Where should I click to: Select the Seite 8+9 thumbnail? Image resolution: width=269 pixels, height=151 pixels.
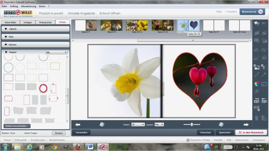tap(111, 25)
